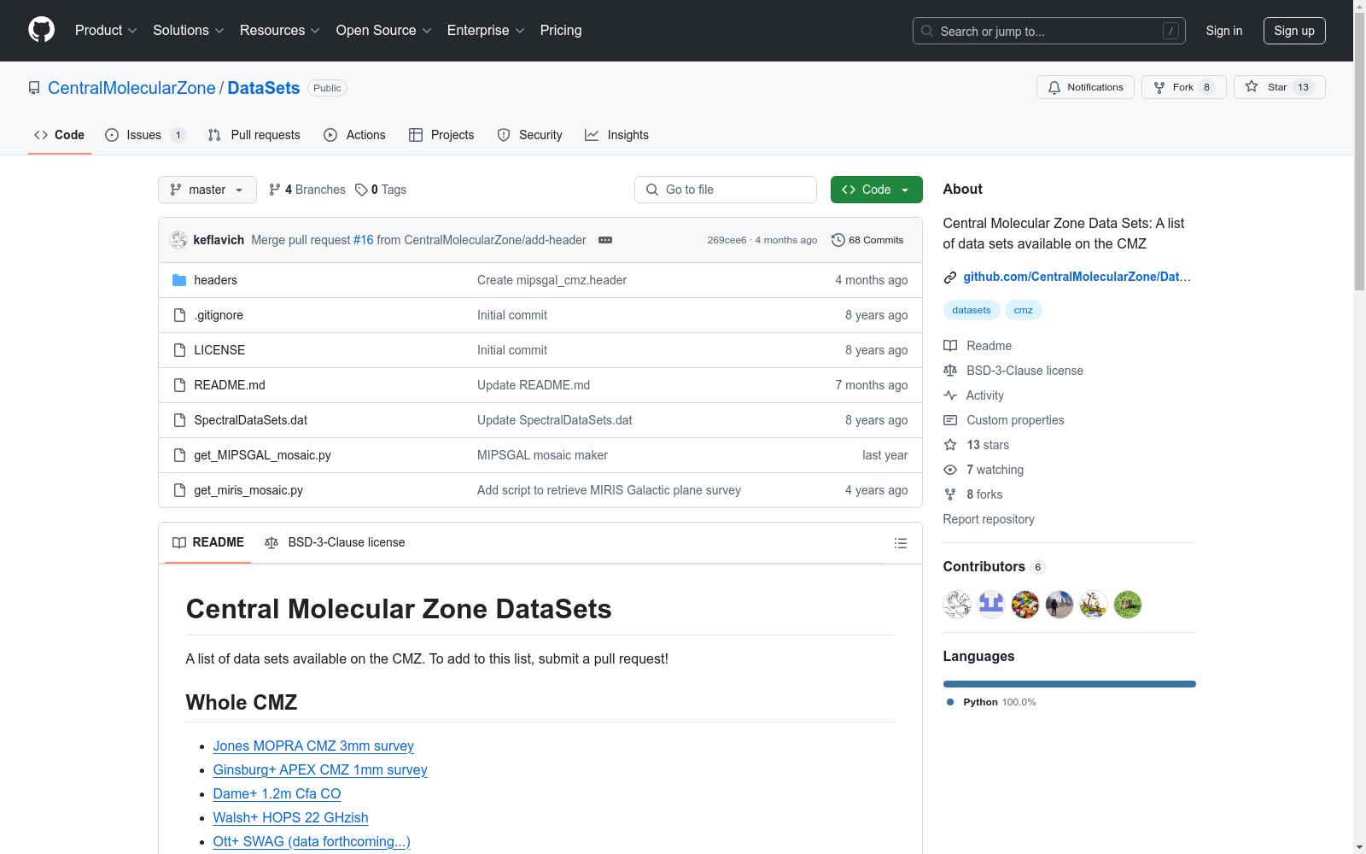This screenshot has width=1366, height=854.
Task: Expand the Open Source menu
Action: 384,31
